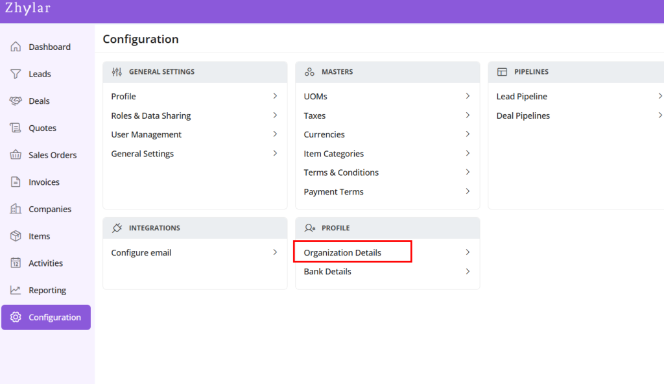Click the Quotes document icon
The height and width of the screenshot is (384, 664).
coord(16,128)
